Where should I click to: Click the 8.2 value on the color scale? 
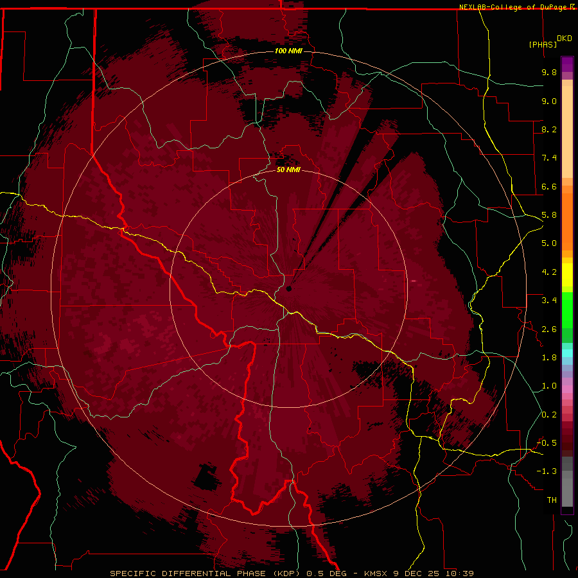(549, 129)
